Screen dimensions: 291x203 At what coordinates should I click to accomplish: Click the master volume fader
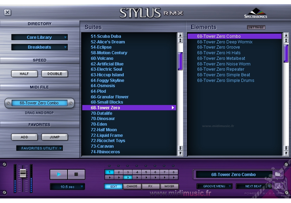click(x=23, y=173)
